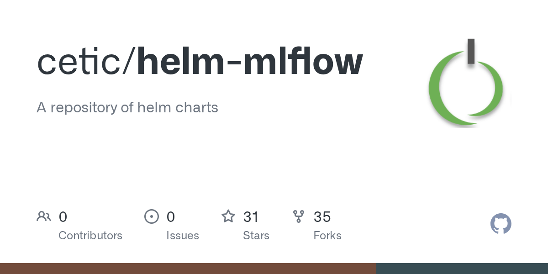Viewport: 548px width, 274px height.
Task: Select the Contributors label
Action: [90, 236]
